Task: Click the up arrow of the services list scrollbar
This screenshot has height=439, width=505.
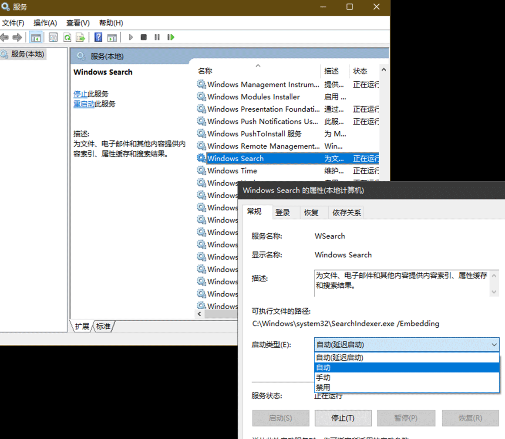Action: [x=384, y=70]
